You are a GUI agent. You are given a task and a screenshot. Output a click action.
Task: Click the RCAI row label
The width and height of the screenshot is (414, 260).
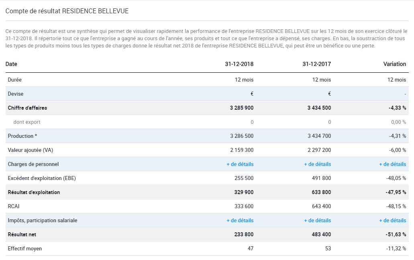pos(14,207)
